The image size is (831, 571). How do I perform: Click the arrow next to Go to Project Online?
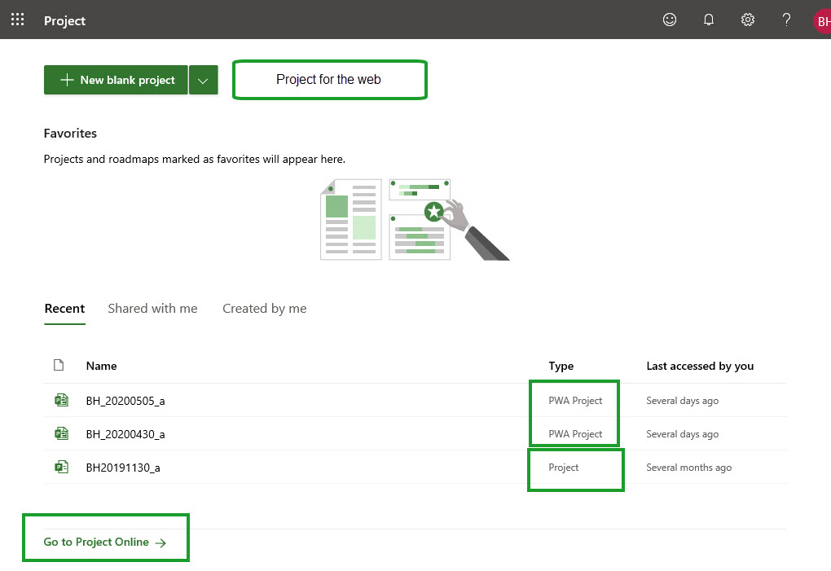(160, 542)
